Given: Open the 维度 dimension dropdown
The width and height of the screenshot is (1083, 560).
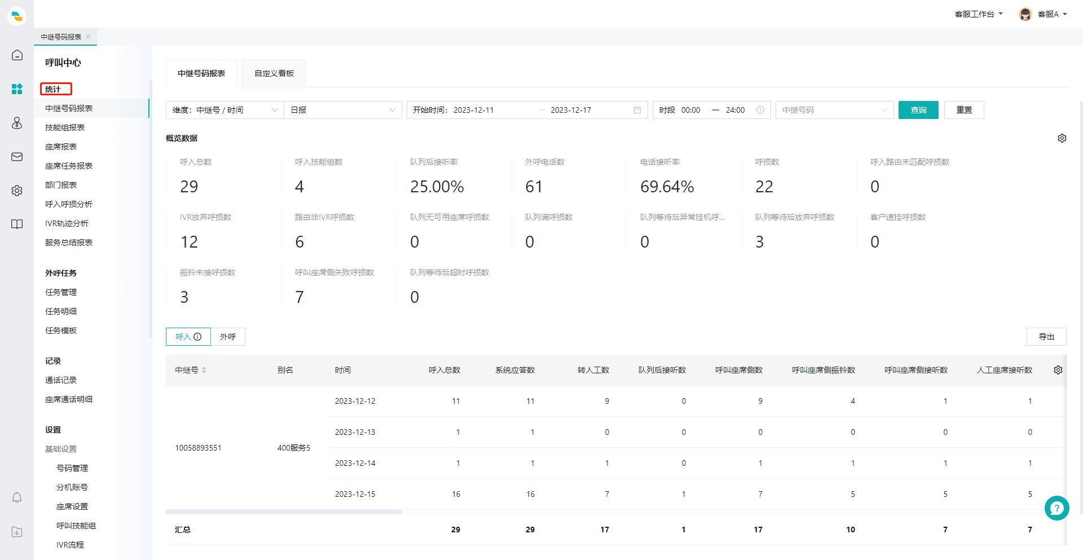Looking at the screenshot, I should click(225, 110).
